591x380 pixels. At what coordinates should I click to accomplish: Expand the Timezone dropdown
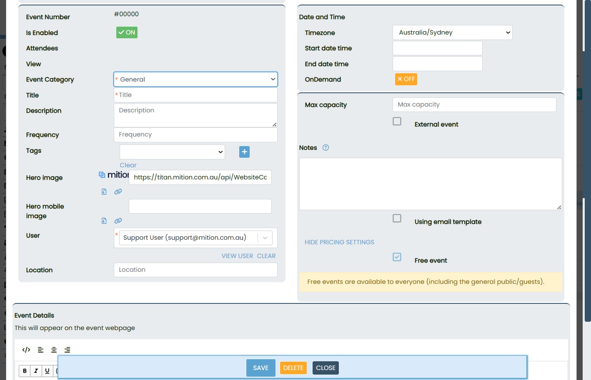coord(452,32)
